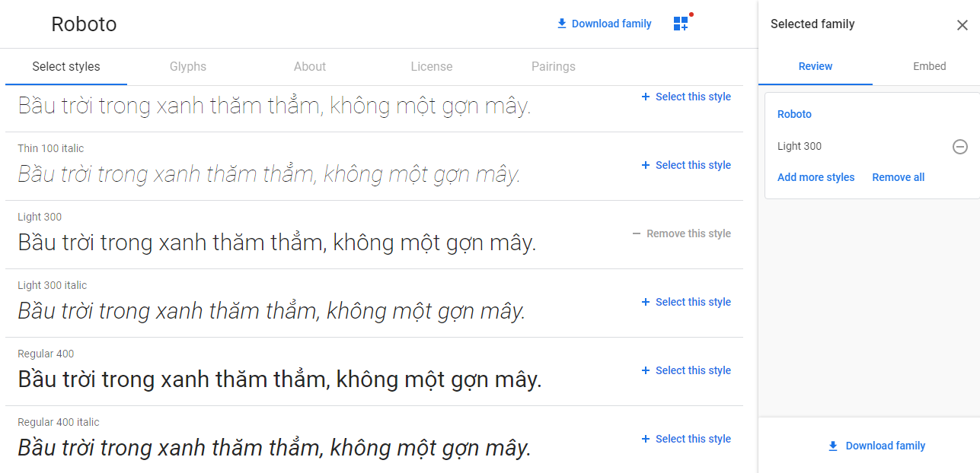
Task: Go to the Pairings tab
Action: 554,67
